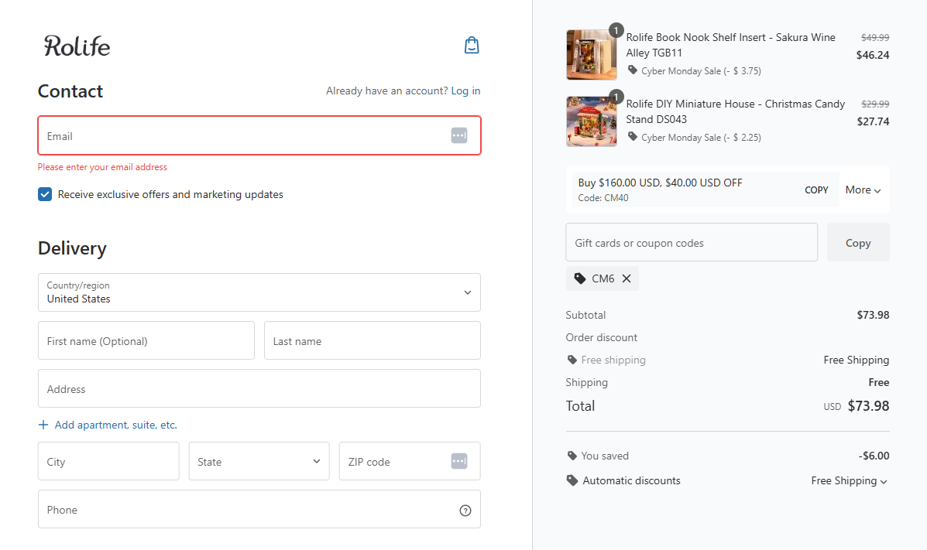Click the tag icon of Sakura Wine Alley sale
927x550 pixels.
point(633,70)
